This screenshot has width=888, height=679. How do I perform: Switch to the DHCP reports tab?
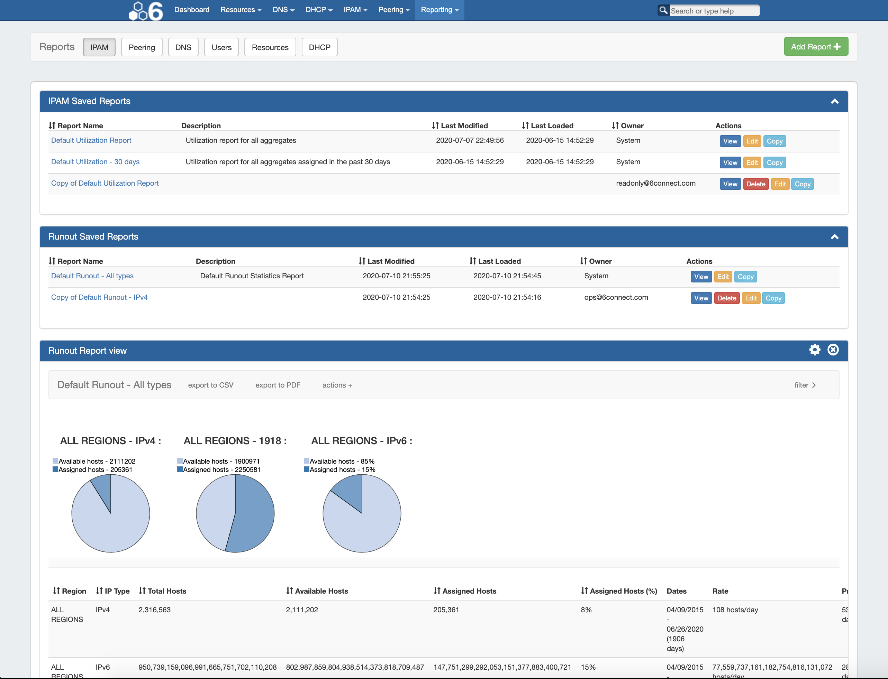click(x=319, y=47)
